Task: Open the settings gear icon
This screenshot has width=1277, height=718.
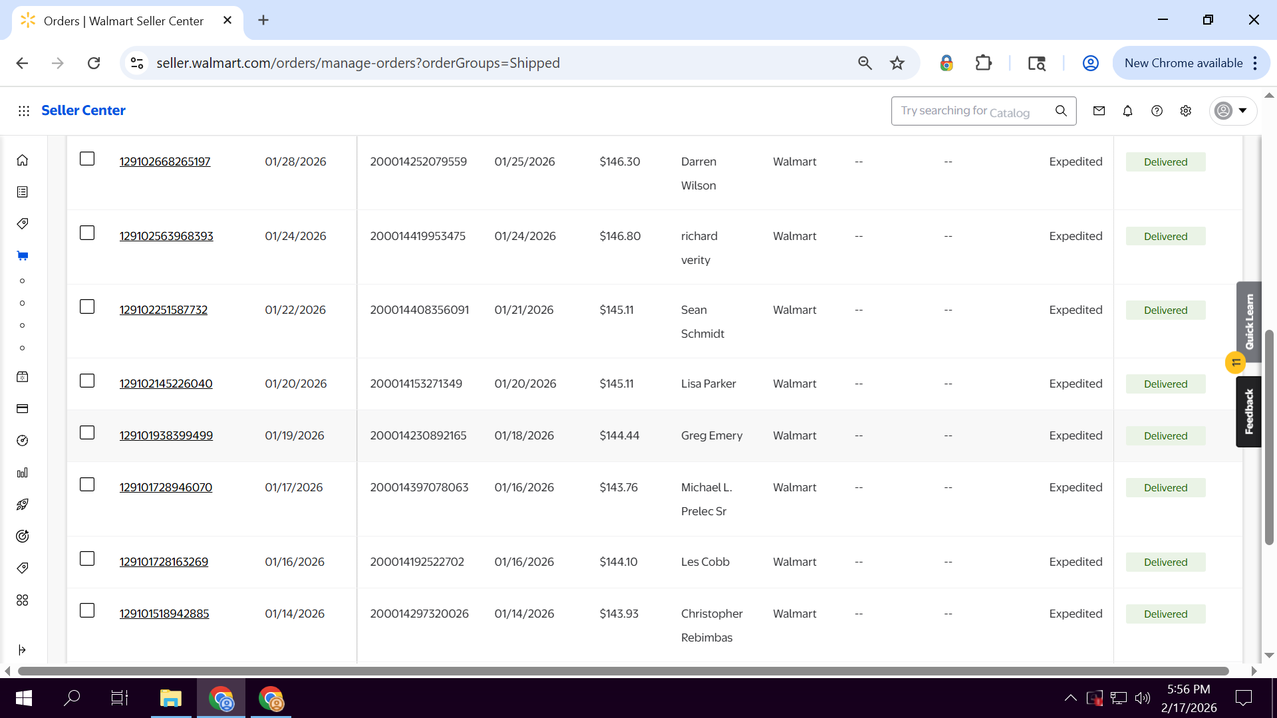Action: pyautogui.click(x=1185, y=111)
